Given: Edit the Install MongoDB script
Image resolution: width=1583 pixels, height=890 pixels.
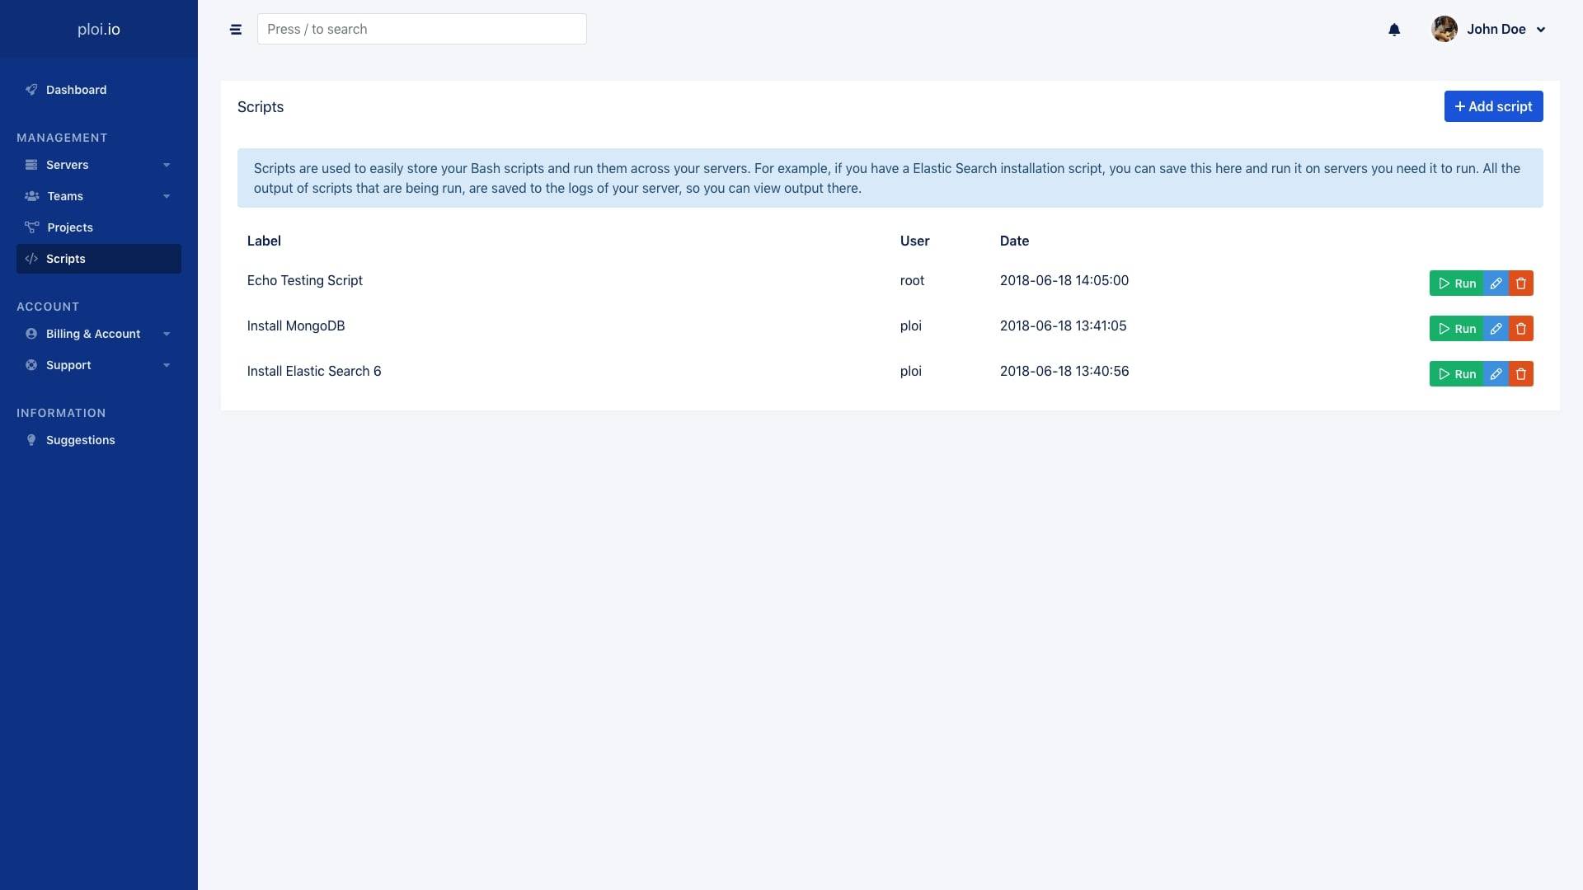Looking at the screenshot, I should click(1496, 329).
